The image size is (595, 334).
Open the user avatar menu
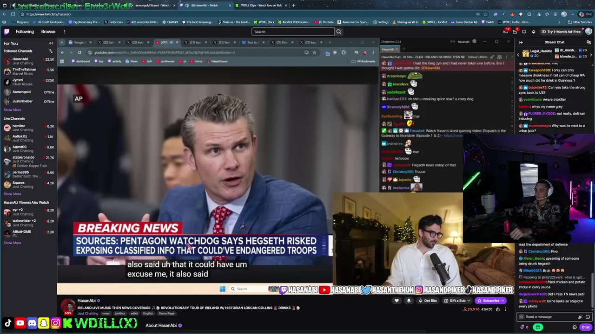pyautogui.click(x=588, y=32)
